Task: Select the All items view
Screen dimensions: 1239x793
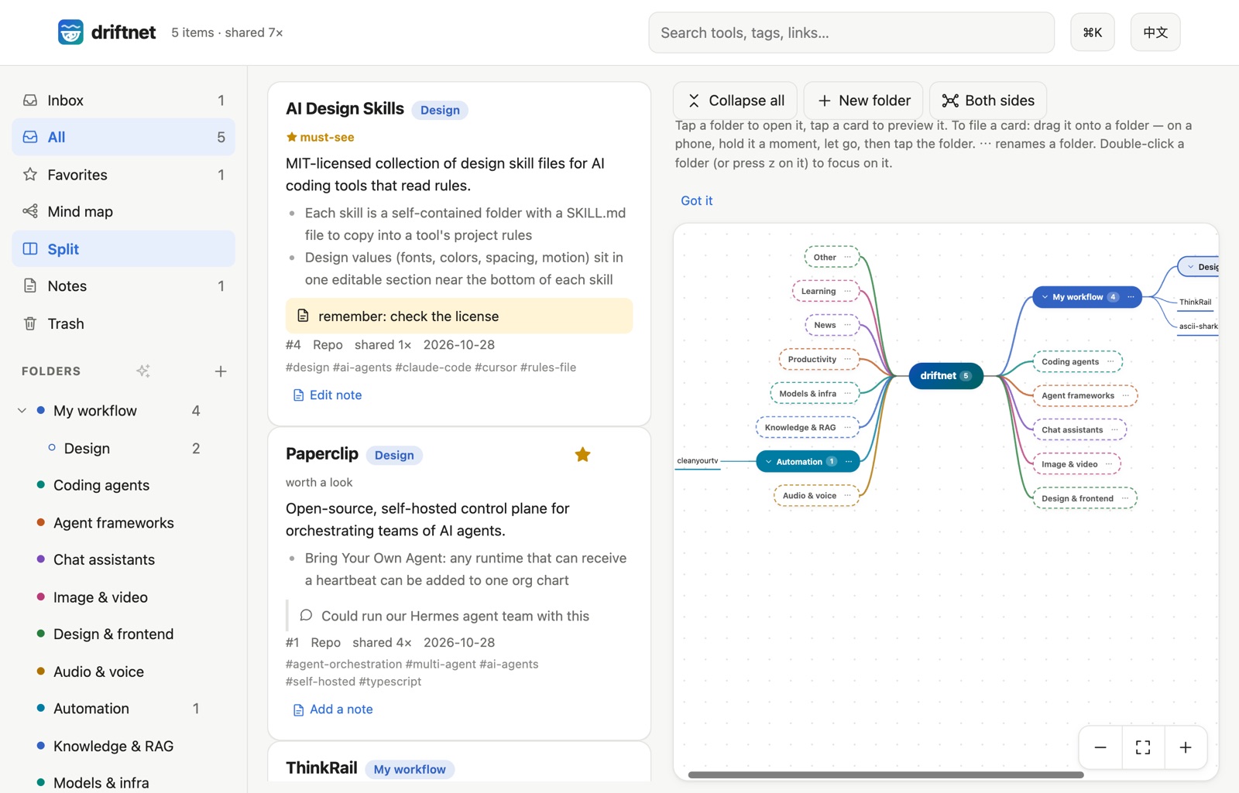Action: point(123,137)
